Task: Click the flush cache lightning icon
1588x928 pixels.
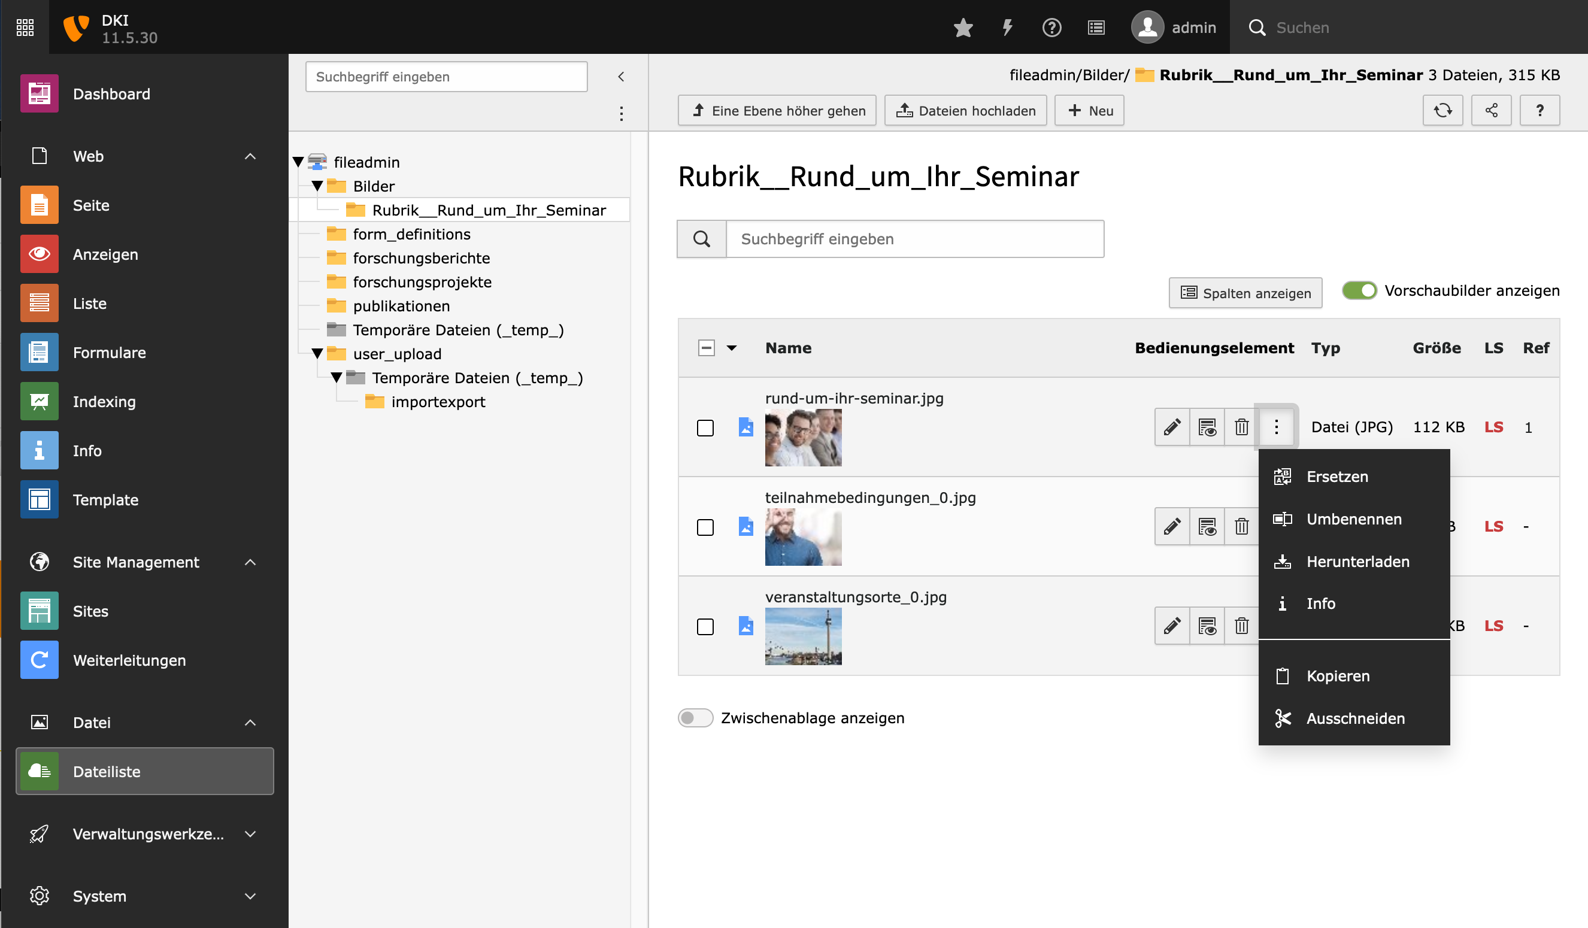Action: tap(1007, 28)
